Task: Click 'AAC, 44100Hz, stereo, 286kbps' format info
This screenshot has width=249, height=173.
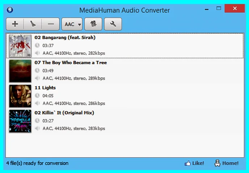Action: pos(74,104)
